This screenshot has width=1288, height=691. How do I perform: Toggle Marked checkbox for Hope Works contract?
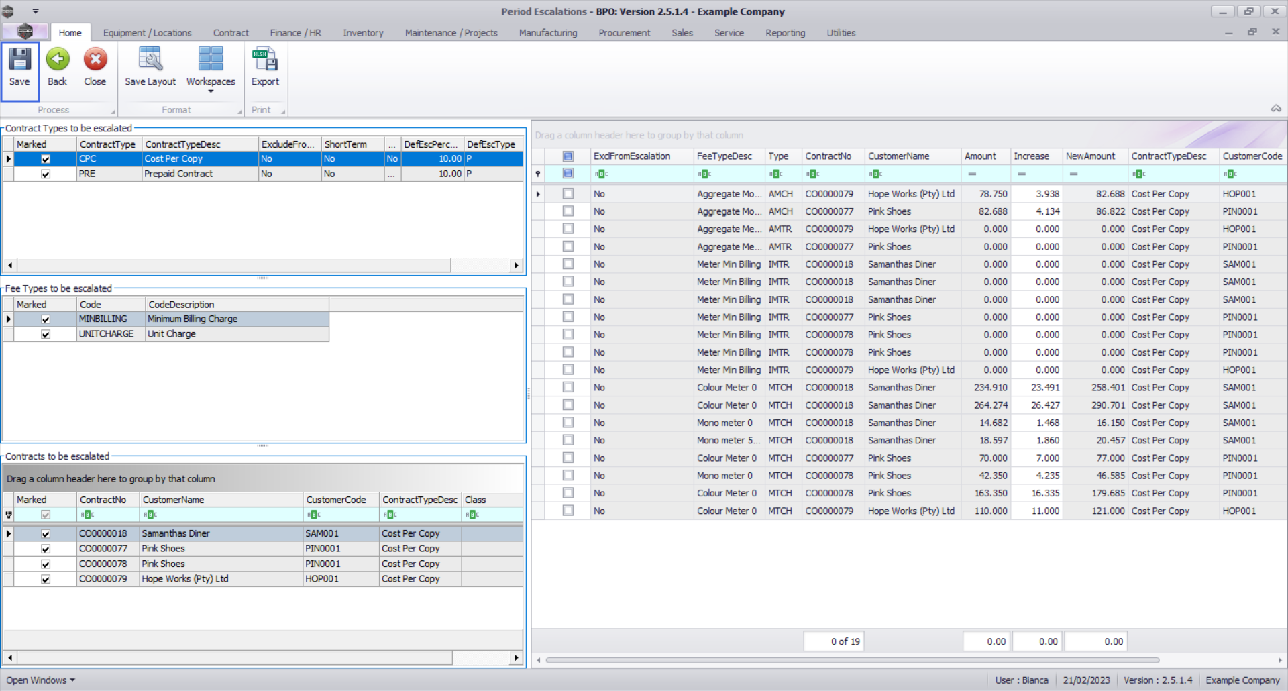pyautogui.click(x=46, y=579)
